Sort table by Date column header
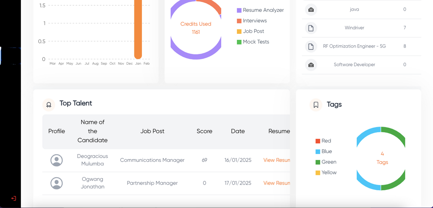Image resolution: width=433 pixels, height=208 pixels. [x=238, y=131]
